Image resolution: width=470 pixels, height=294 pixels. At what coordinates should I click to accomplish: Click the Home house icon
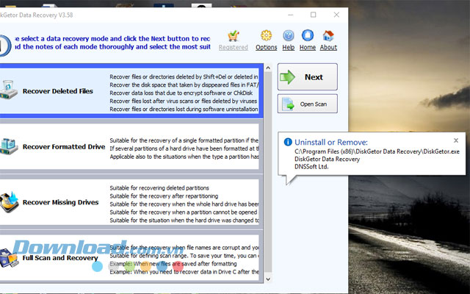pos(308,35)
